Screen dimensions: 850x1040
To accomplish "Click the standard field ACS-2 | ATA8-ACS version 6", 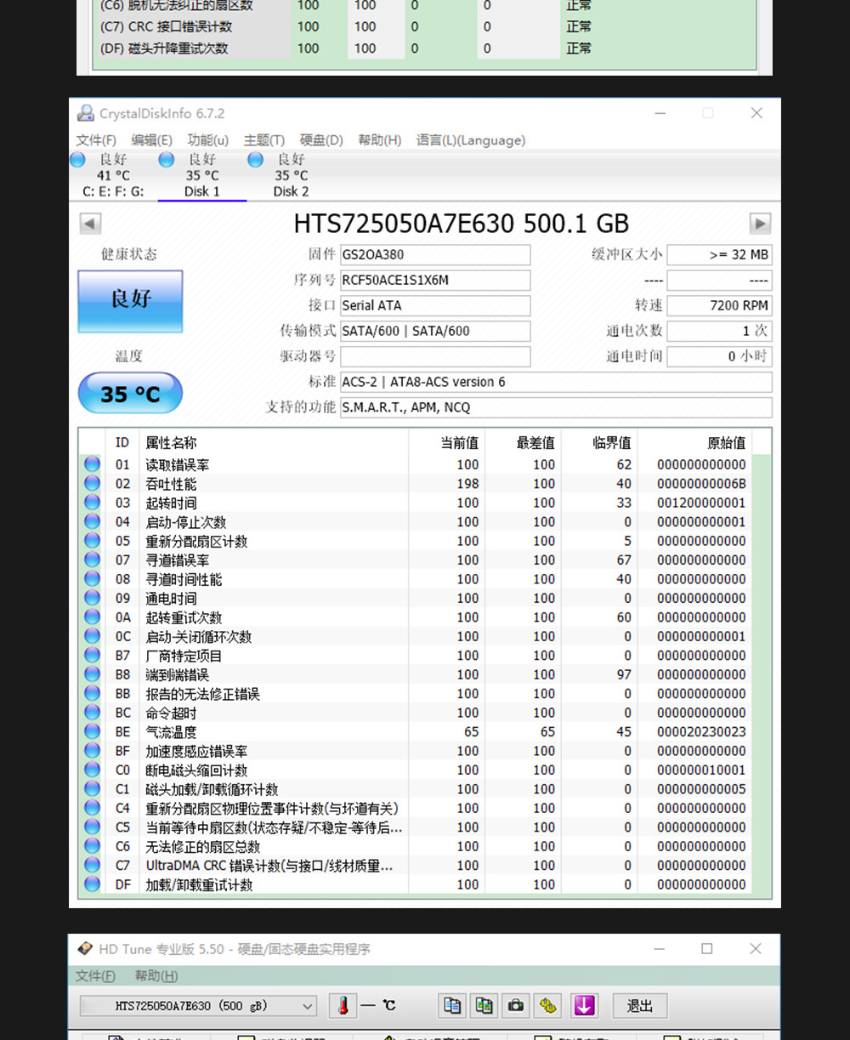I will [556, 382].
